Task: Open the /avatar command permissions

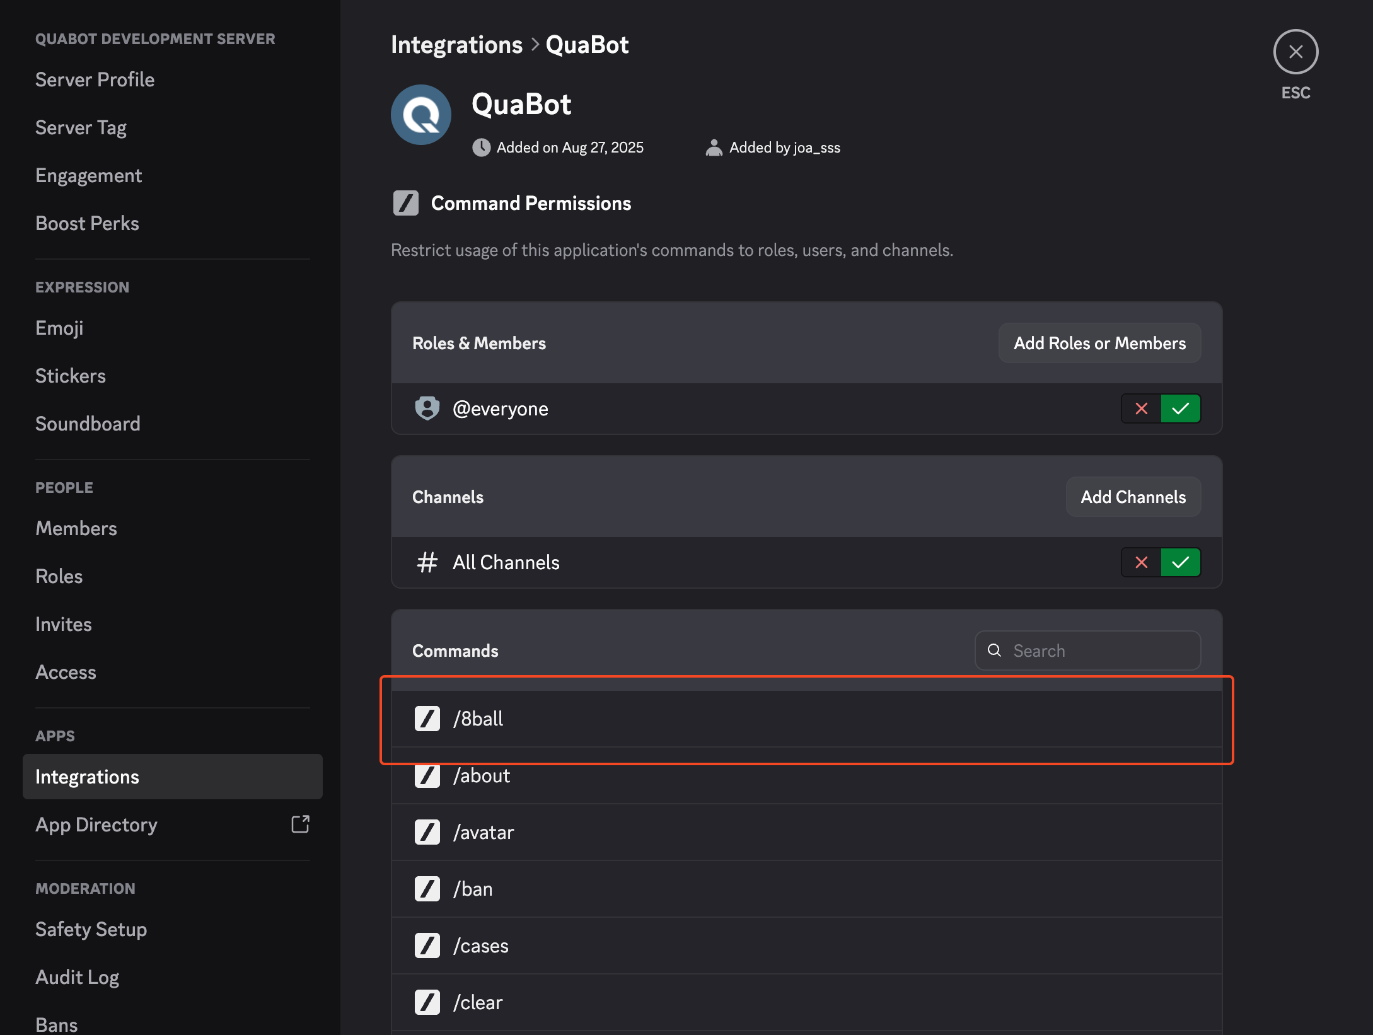Action: [x=806, y=832]
